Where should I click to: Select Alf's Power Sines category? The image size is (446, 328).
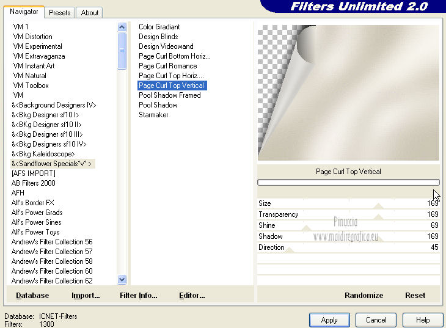37,222
